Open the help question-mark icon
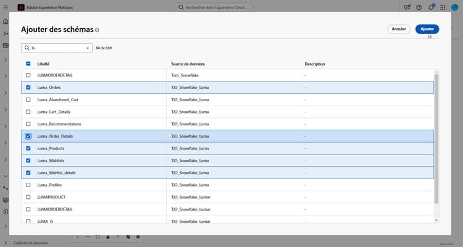The width and height of the screenshot is (463, 247). point(419,7)
